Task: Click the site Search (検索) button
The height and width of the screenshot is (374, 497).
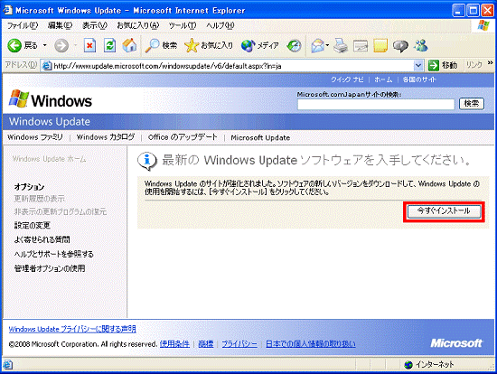Action: click(472, 104)
